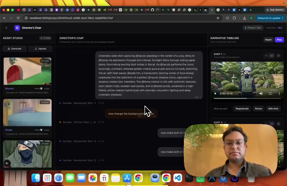The image size is (287, 186).
Task: View site information for localhost
Action: pyautogui.click(x=26, y=18)
